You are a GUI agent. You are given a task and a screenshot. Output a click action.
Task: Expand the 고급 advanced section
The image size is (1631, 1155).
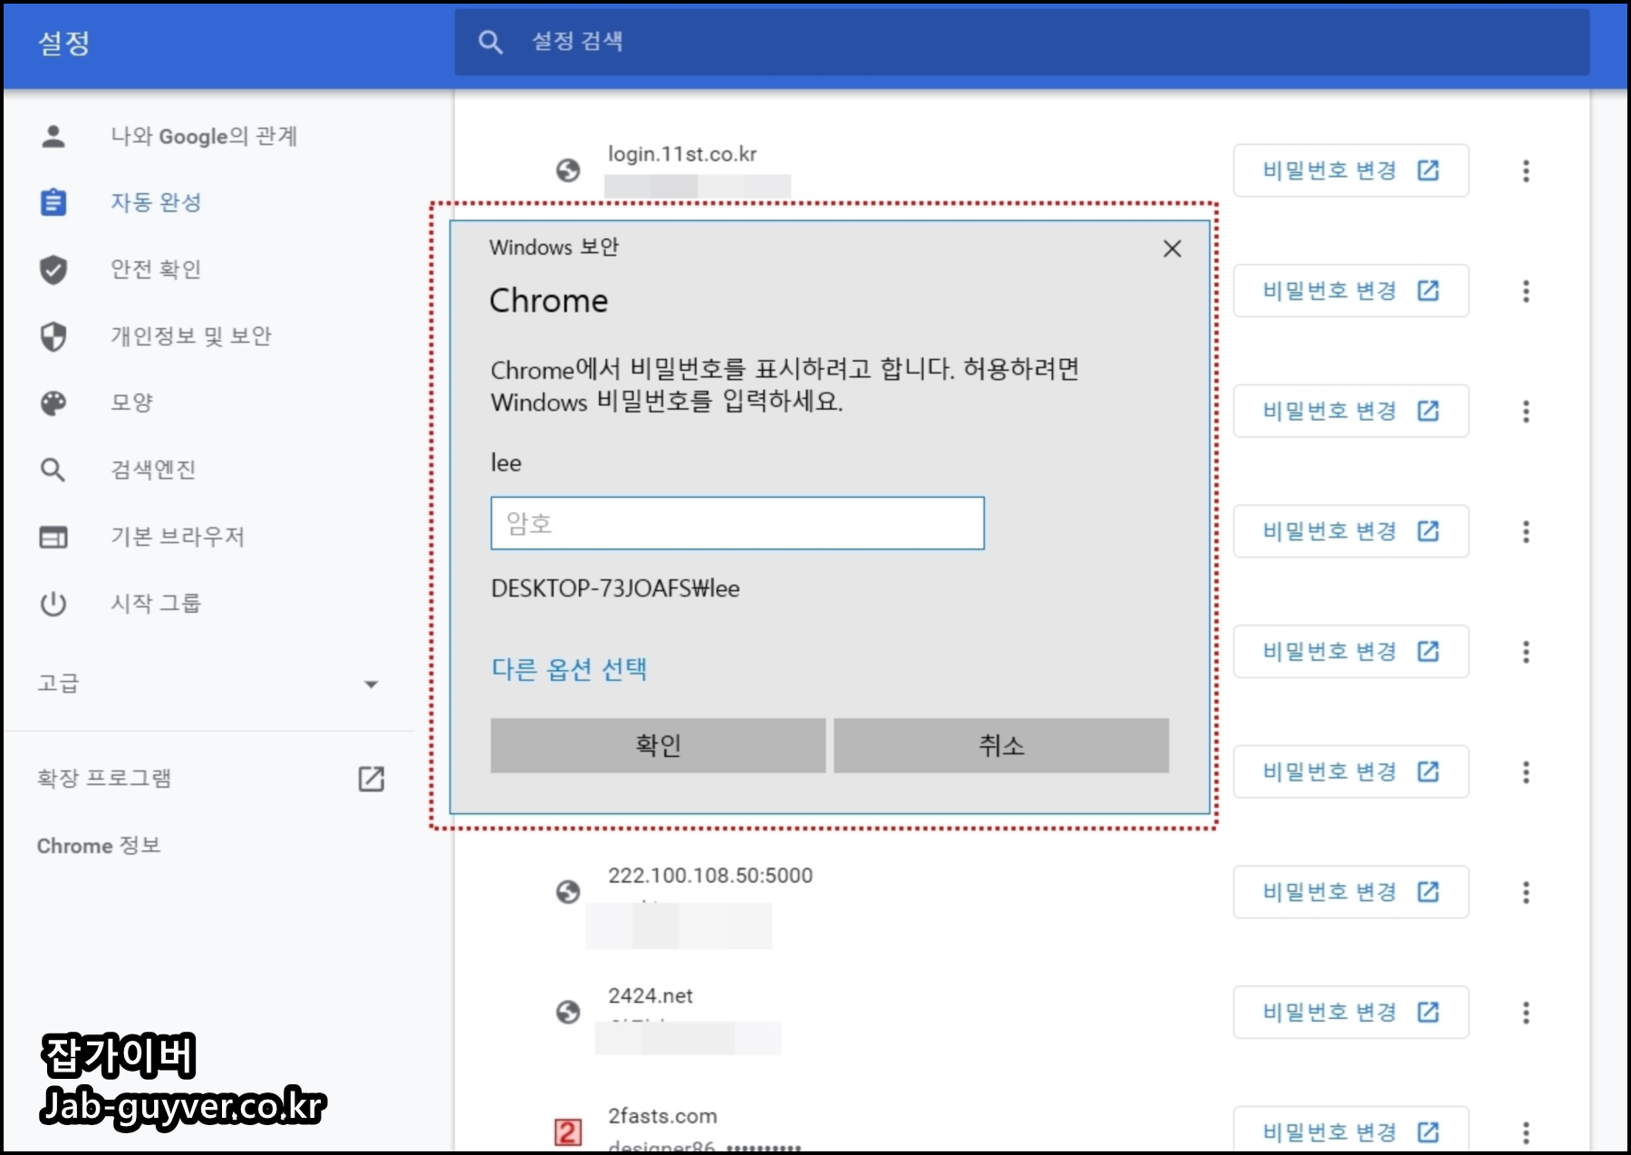(x=208, y=684)
